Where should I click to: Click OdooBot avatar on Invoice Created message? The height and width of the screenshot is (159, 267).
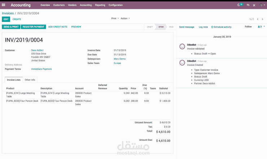pos(182,63)
